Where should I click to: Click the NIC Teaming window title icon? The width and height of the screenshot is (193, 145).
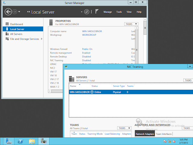pos(66,67)
